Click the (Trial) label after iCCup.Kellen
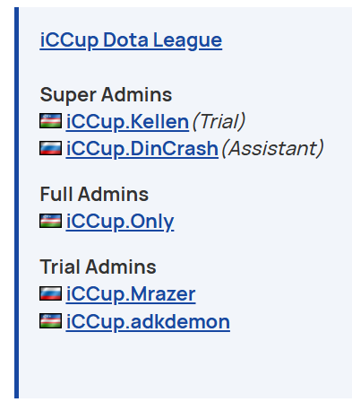352x402 pixels. tap(219, 122)
